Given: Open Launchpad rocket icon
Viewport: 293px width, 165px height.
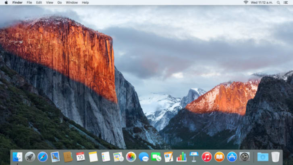Looking at the screenshot, I should (x=30, y=157).
